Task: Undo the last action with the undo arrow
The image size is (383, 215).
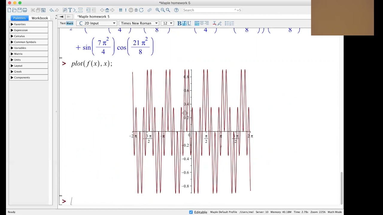Action: (x=51, y=10)
